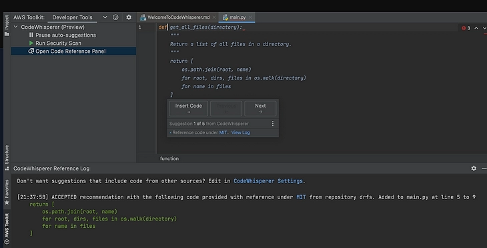Open Reference Log panel settings gear
Image resolution: width=487 pixels, height=248 pixels.
click(474, 168)
